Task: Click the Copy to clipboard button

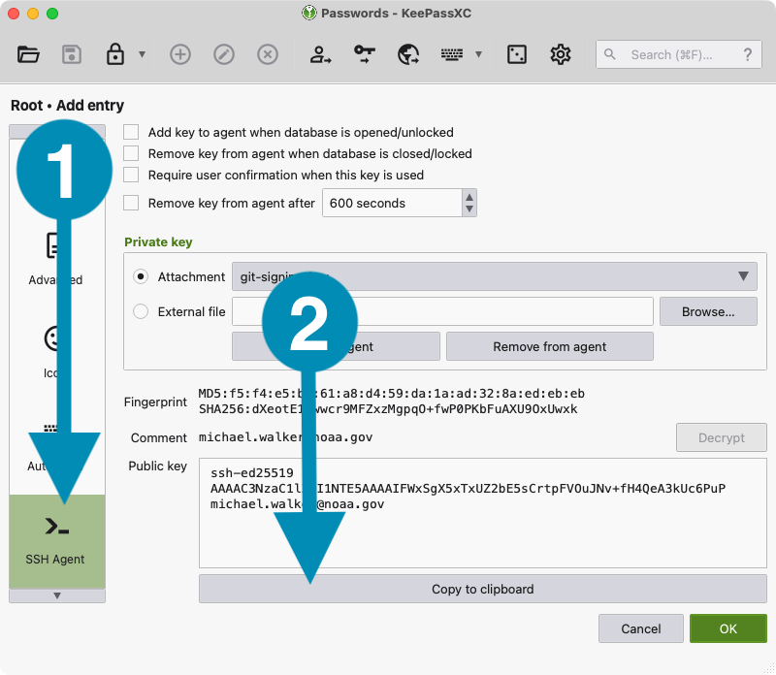Action: (x=482, y=589)
